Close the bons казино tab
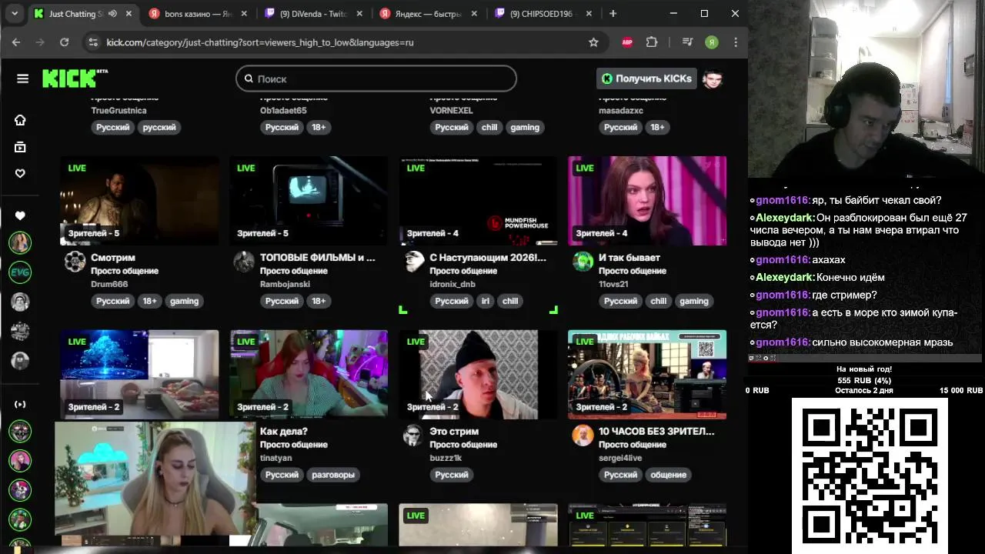Screen dimensions: 985x554 coord(243,14)
